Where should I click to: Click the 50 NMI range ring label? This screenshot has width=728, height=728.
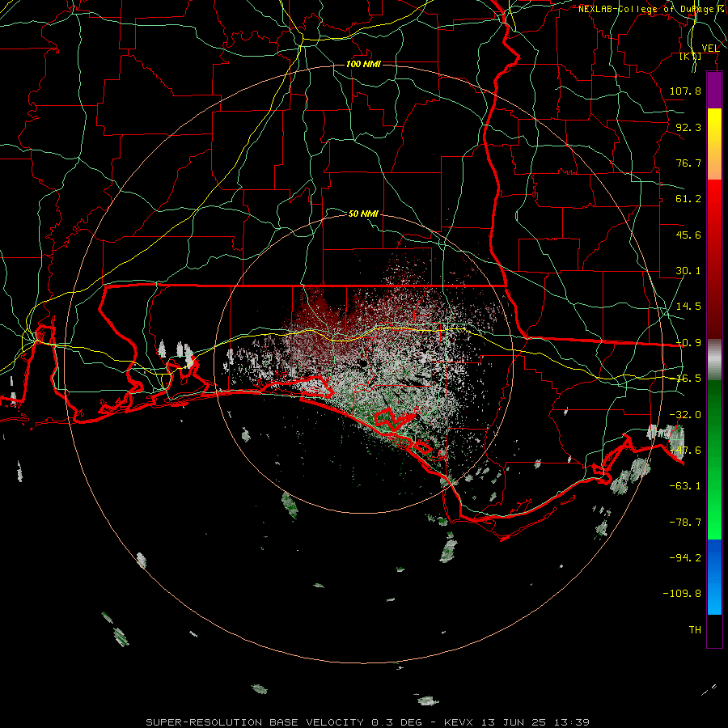click(x=363, y=214)
